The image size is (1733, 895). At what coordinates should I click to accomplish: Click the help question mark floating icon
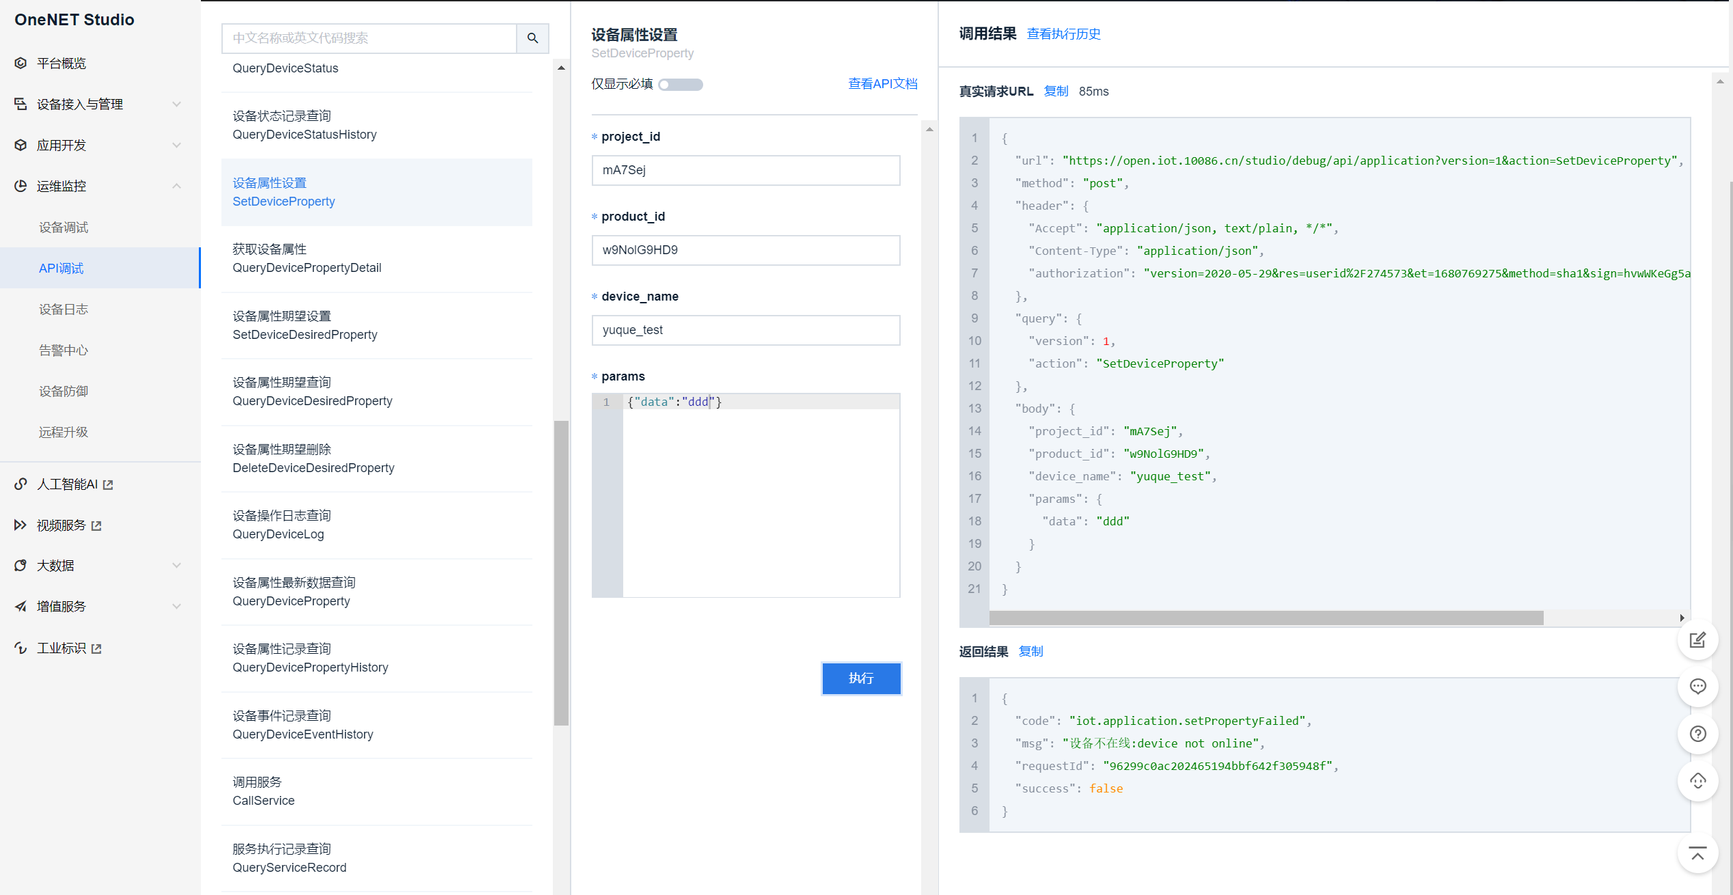pyautogui.click(x=1697, y=734)
